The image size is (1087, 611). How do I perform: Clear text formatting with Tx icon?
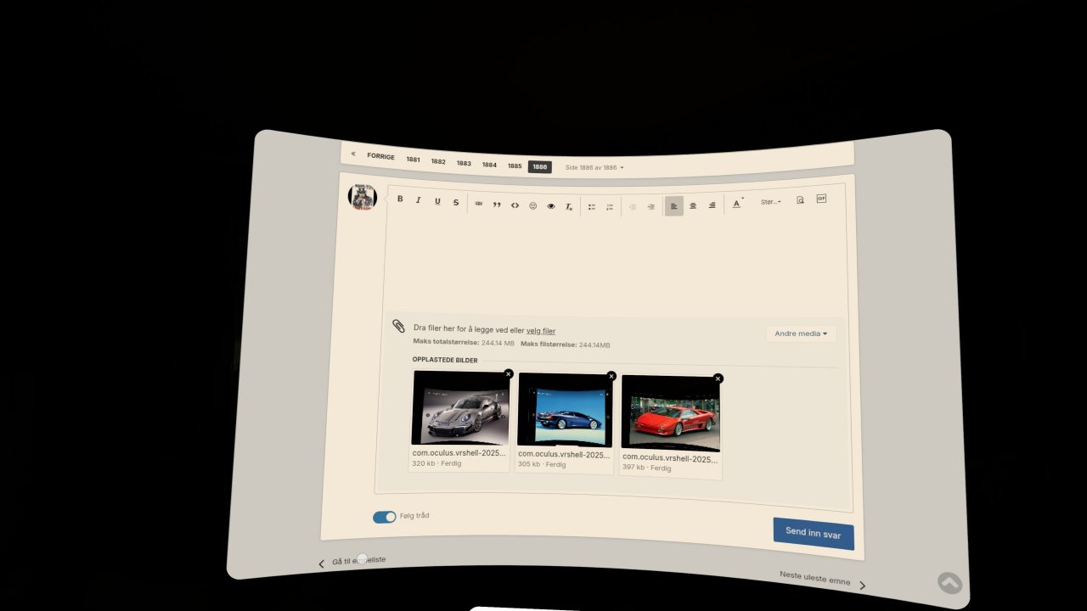tap(568, 207)
